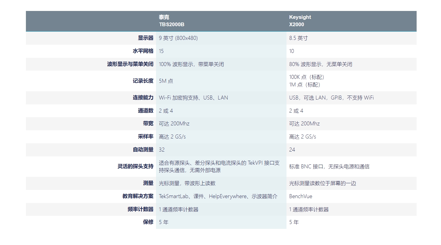This screenshot has width=441, height=245.
Task: Click 1 通道频率计数器 in the 泰克 column
Action: 179,209
